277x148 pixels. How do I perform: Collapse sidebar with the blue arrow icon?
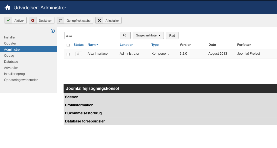(53, 31)
